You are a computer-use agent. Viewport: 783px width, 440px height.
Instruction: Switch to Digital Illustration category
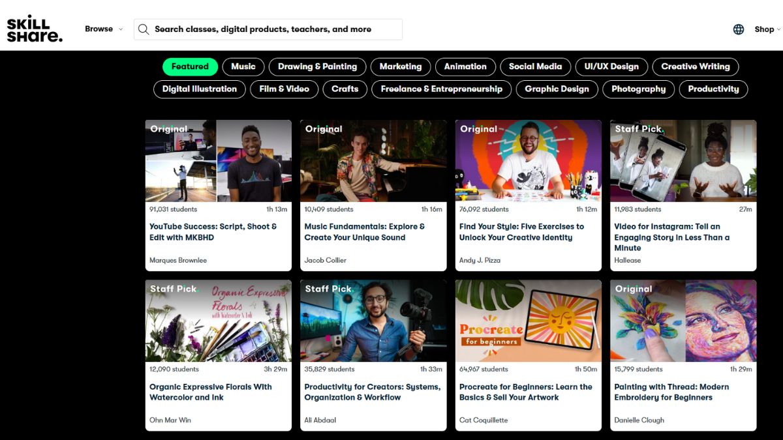coord(200,89)
